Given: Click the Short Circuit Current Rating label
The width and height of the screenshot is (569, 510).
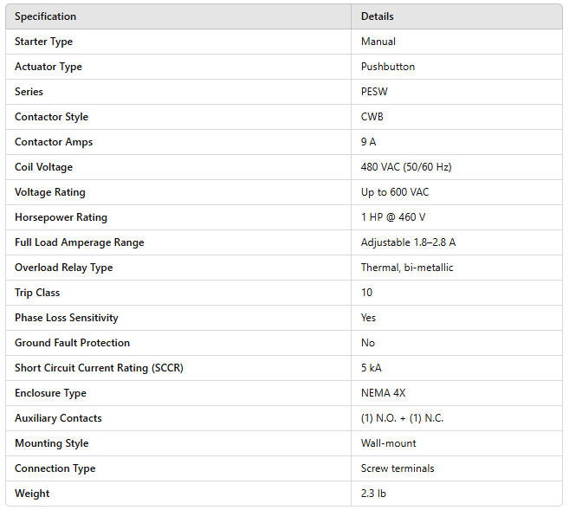Looking at the screenshot, I should pos(99,368).
